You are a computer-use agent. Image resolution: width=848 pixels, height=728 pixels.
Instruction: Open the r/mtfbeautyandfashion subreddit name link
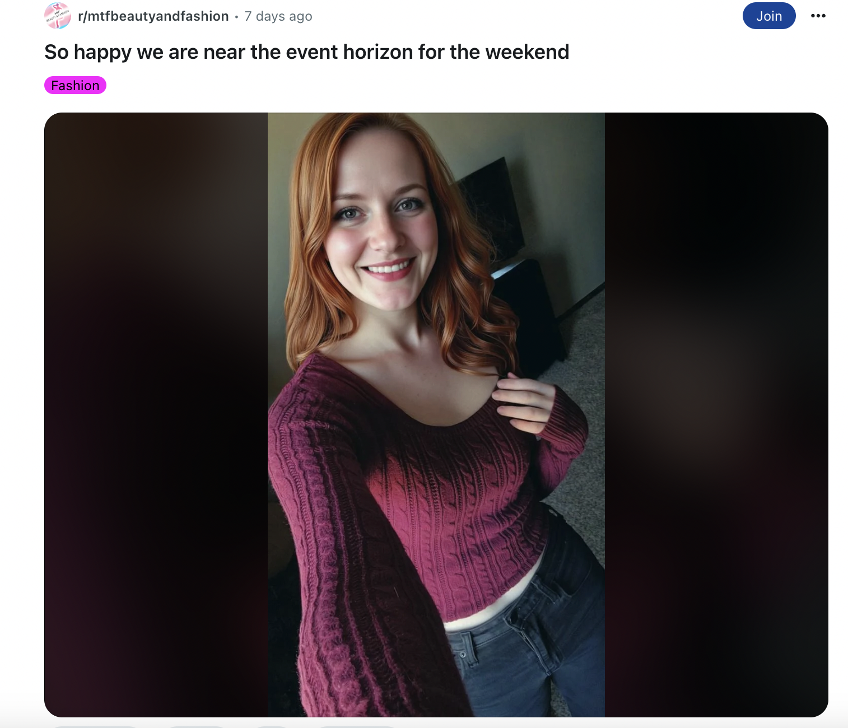153,16
